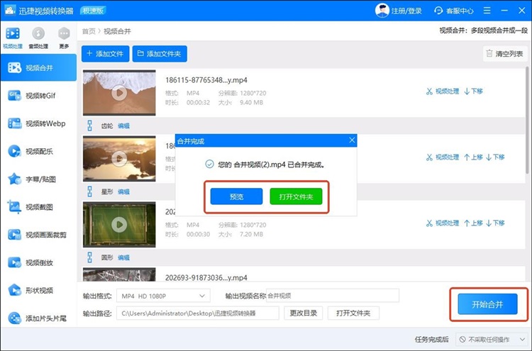The width and height of the screenshot is (532, 351).
Task: Select file name 186115-87765348...y.mp4
Action: point(206,80)
